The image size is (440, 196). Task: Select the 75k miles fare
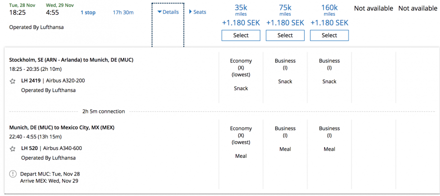[x=285, y=35]
